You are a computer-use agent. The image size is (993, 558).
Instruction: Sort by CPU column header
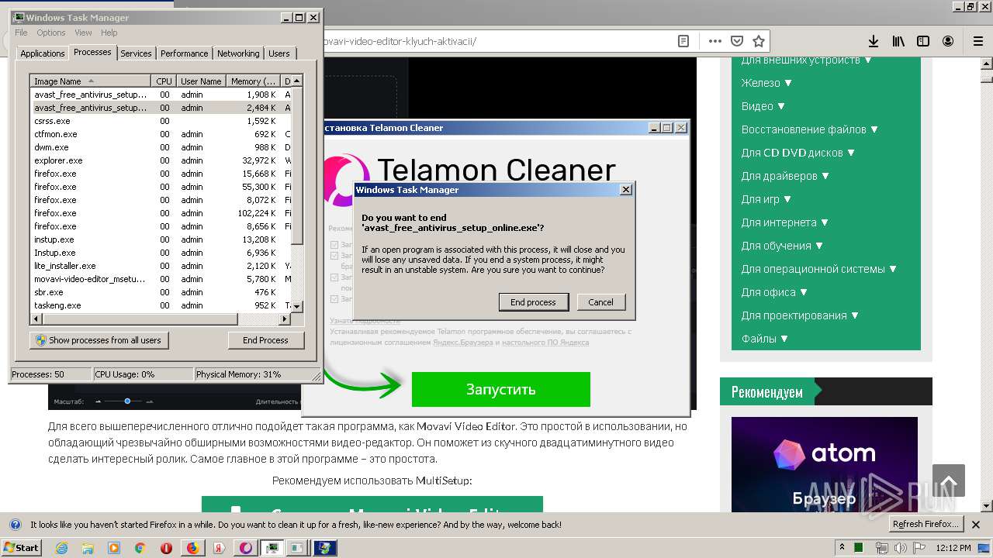pos(164,81)
